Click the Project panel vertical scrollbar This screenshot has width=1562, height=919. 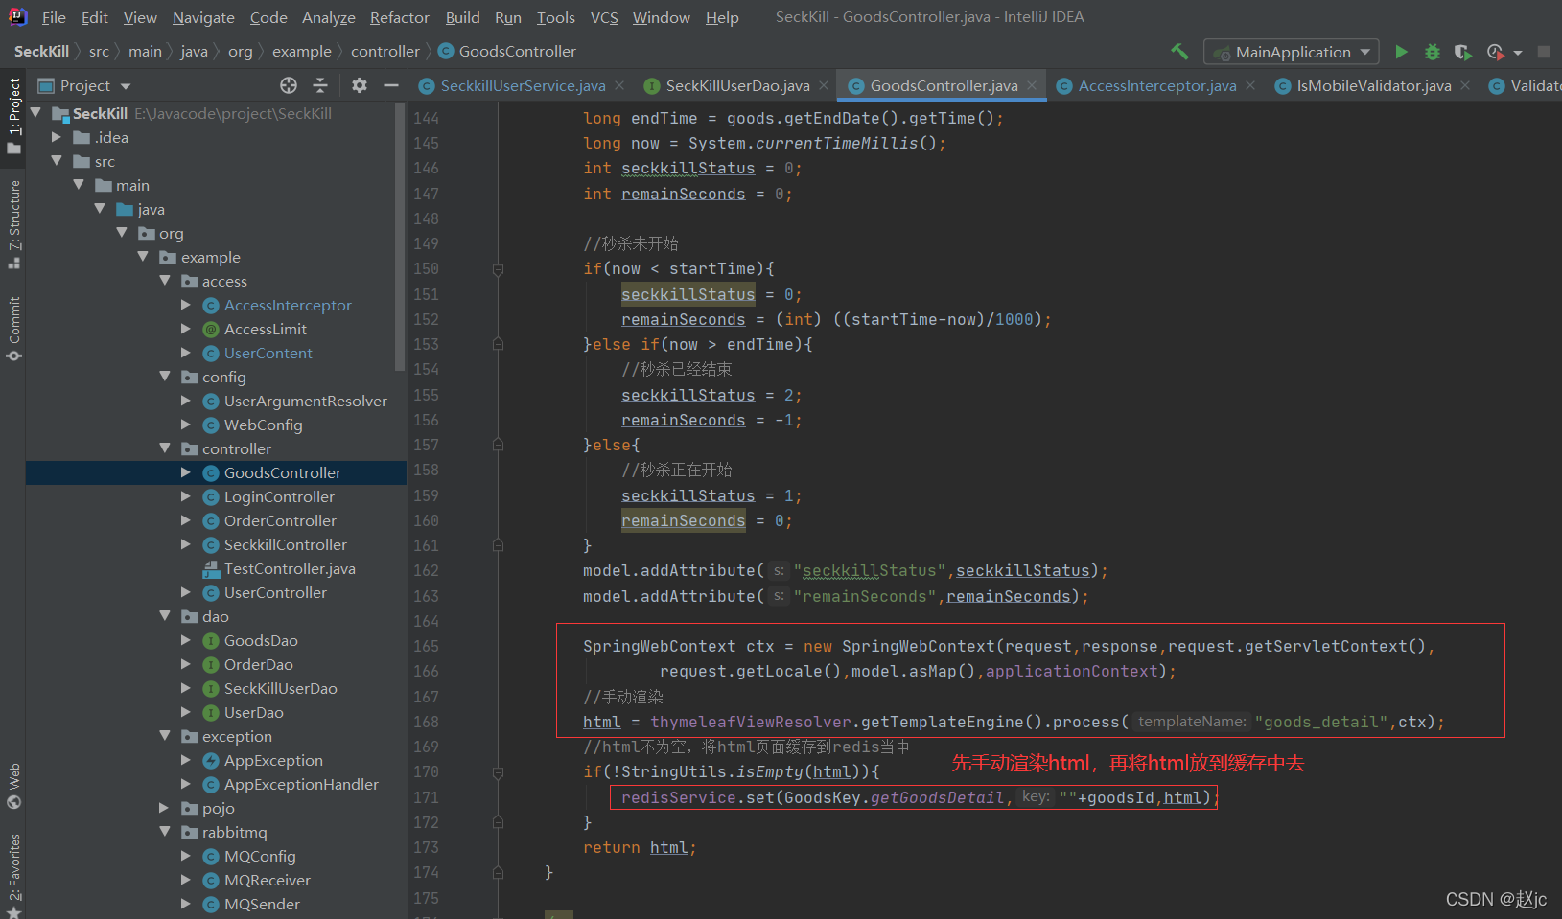click(401, 237)
